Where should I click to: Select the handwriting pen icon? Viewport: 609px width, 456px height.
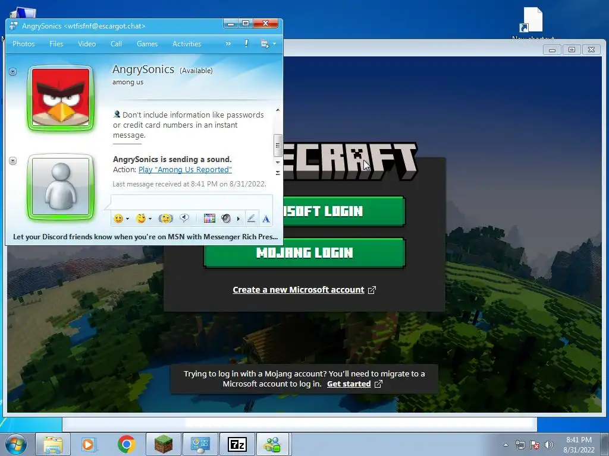(x=252, y=218)
